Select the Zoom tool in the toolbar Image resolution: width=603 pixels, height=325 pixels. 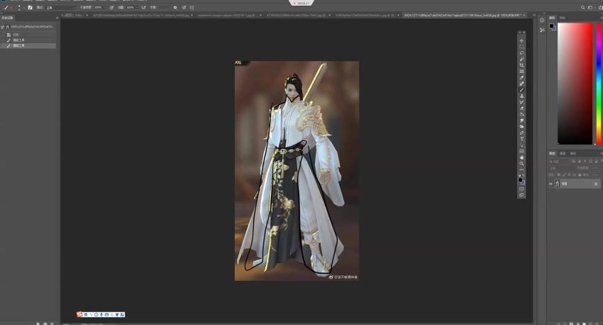[521, 163]
